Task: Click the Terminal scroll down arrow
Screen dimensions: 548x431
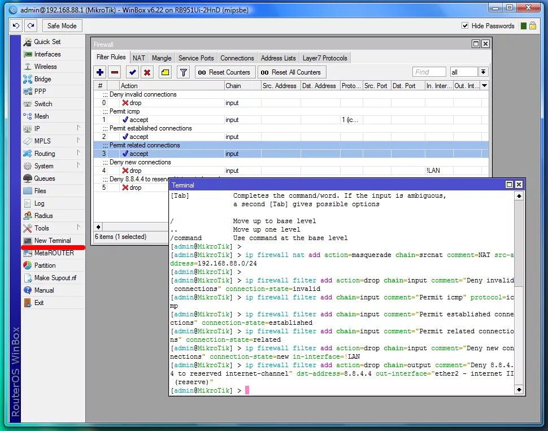Action: (x=519, y=389)
